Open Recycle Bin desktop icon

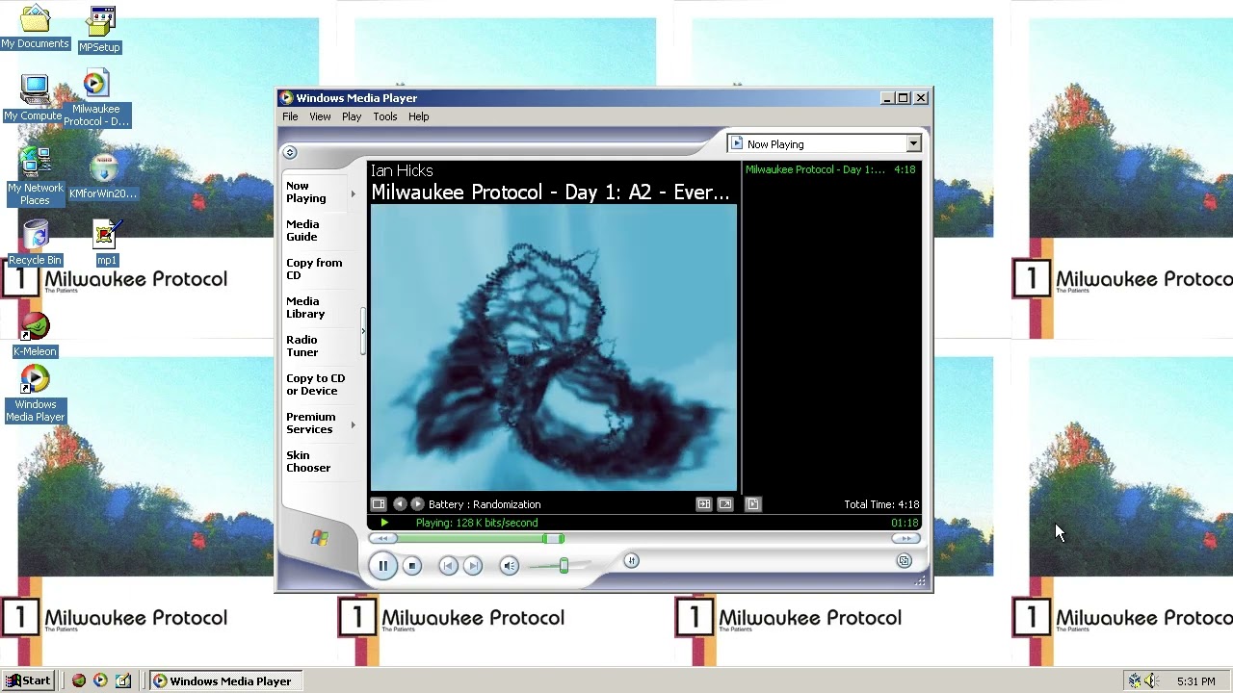(35, 243)
